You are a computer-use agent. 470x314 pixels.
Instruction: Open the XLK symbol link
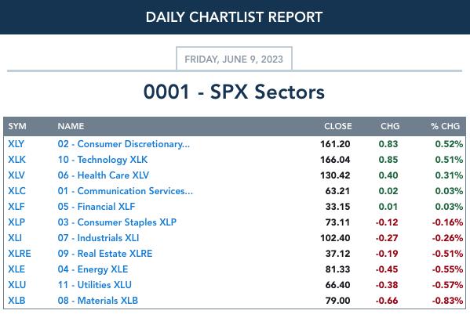(16, 160)
